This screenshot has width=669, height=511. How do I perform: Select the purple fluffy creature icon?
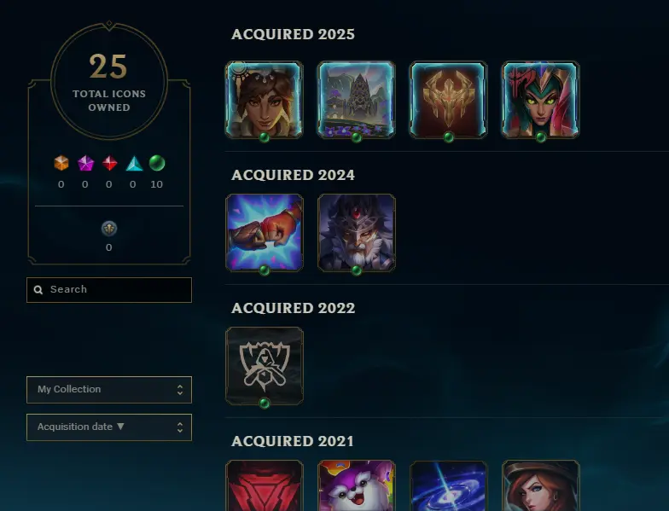point(357,485)
